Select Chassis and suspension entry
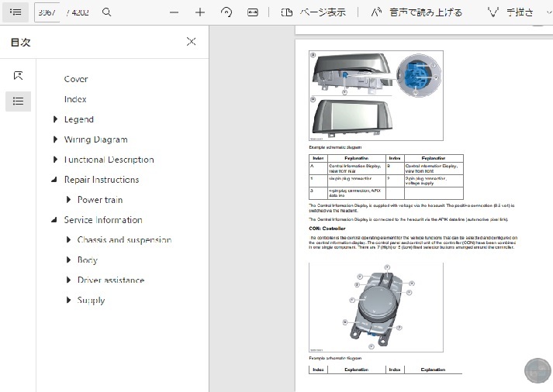553x392 pixels. coord(125,240)
